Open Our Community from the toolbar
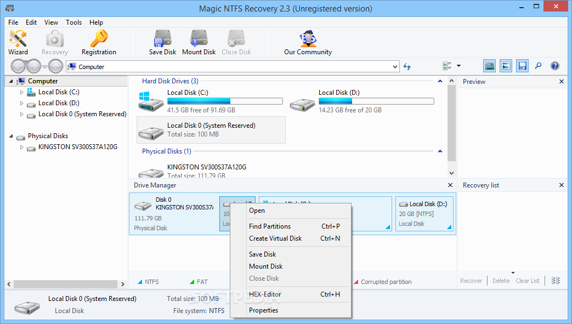This screenshot has height=324, width=572. (308, 42)
